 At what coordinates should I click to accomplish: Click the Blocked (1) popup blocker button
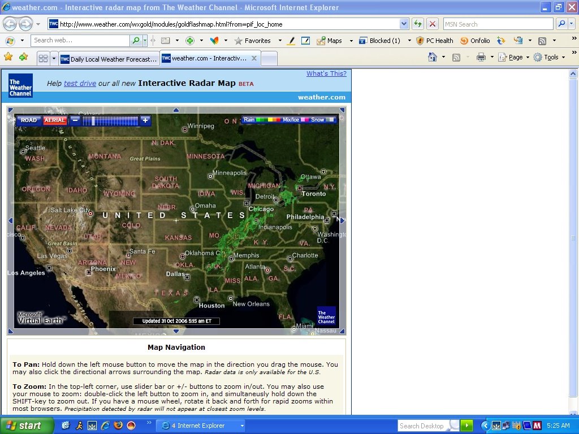click(380, 41)
